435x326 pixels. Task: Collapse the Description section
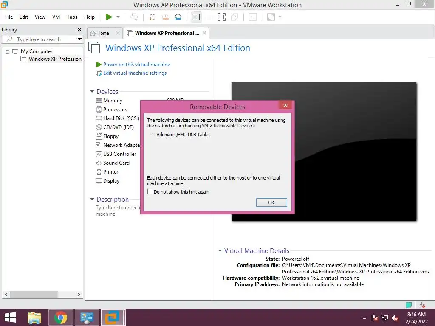pyautogui.click(x=92, y=200)
